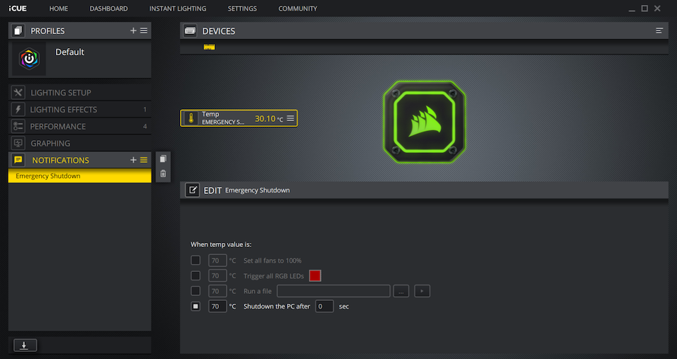Add a new profile with plus

point(133,30)
